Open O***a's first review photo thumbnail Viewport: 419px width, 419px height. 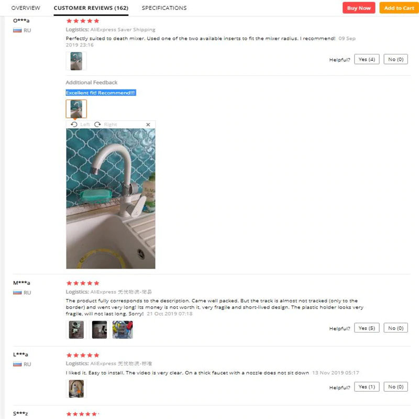(76, 61)
